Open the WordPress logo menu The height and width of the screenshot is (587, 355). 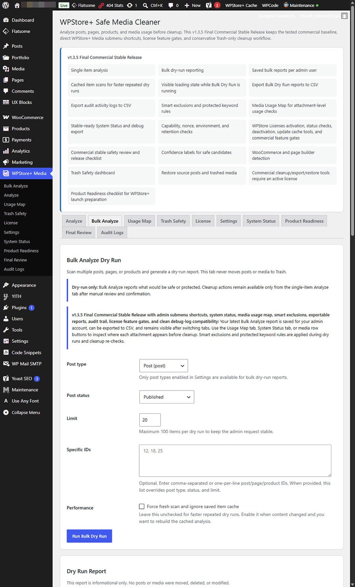(x=6, y=6)
